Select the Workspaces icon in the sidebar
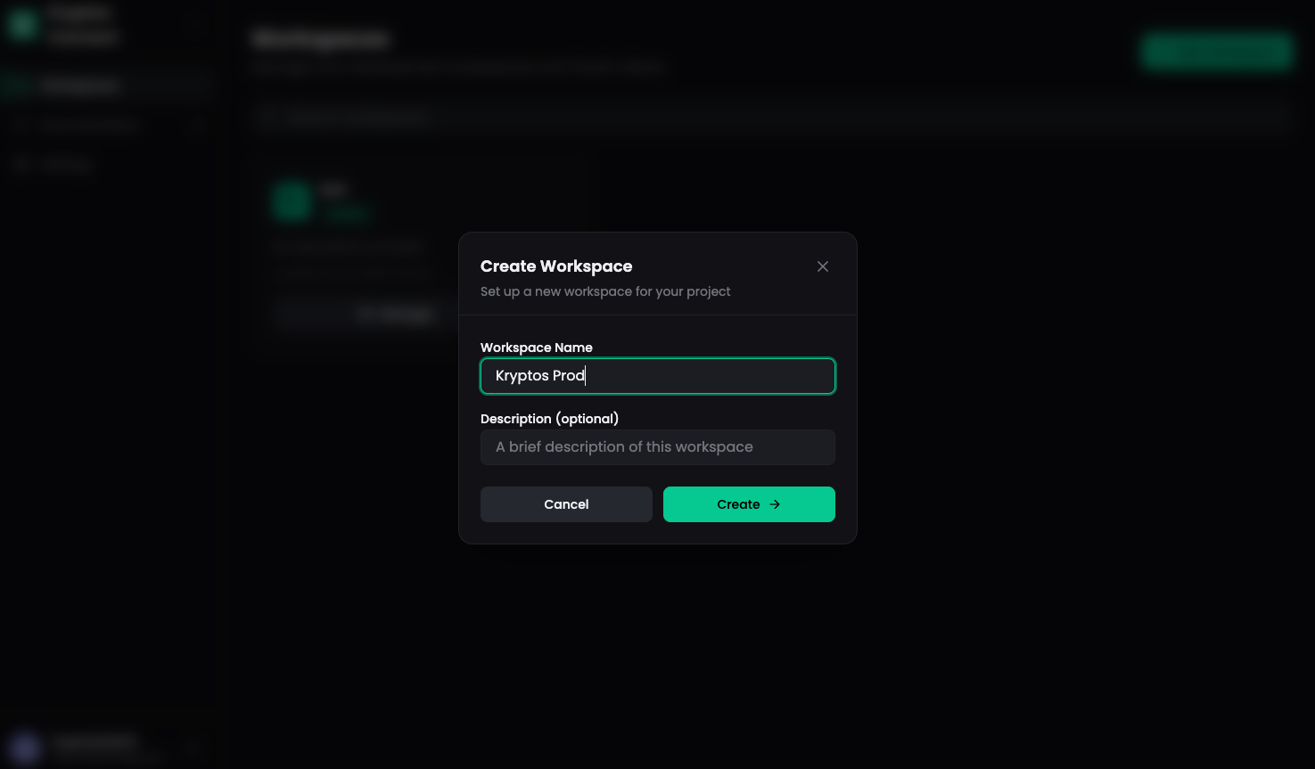1315x769 pixels. (x=22, y=85)
